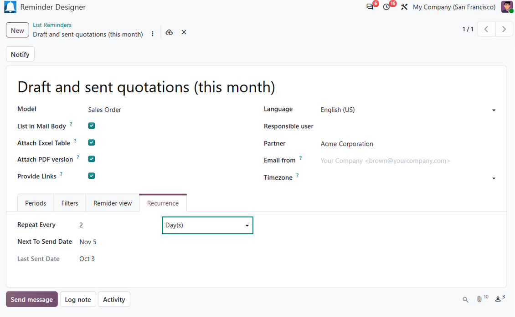Viewport: 515px width, 317px height.
Task: Go to the next record arrow
Action: click(504, 29)
